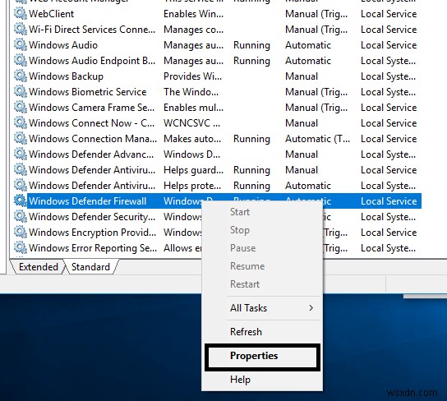447x401 pixels.
Task: Click the Windows Connect Now gear icon
Action: coord(21,123)
